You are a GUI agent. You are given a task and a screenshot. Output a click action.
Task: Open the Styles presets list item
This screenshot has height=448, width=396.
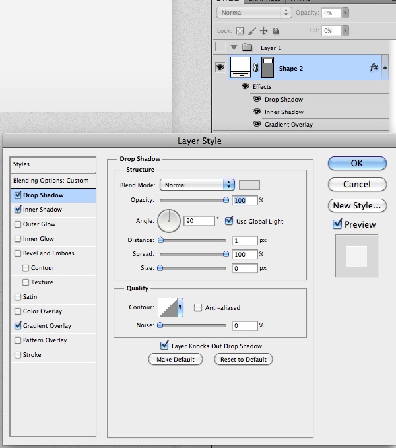click(x=53, y=164)
